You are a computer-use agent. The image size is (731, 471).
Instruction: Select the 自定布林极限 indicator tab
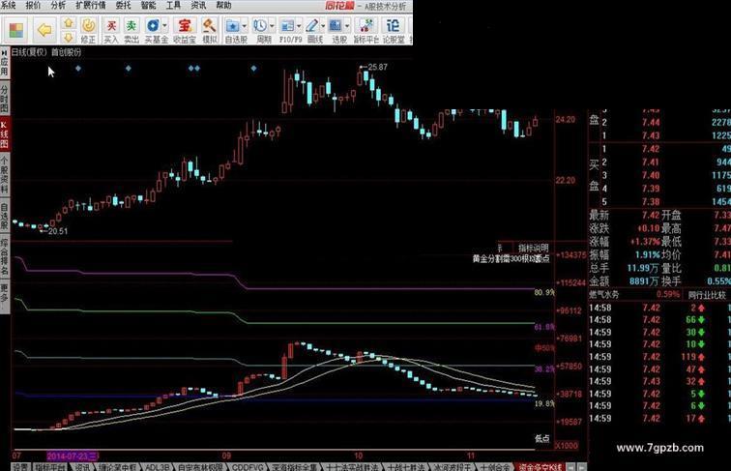pos(200,467)
